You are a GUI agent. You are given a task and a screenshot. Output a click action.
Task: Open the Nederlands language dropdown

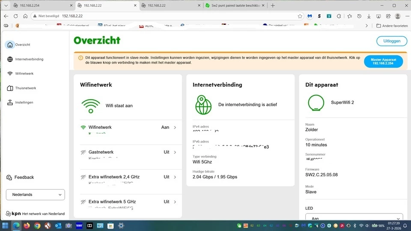coord(36,195)
